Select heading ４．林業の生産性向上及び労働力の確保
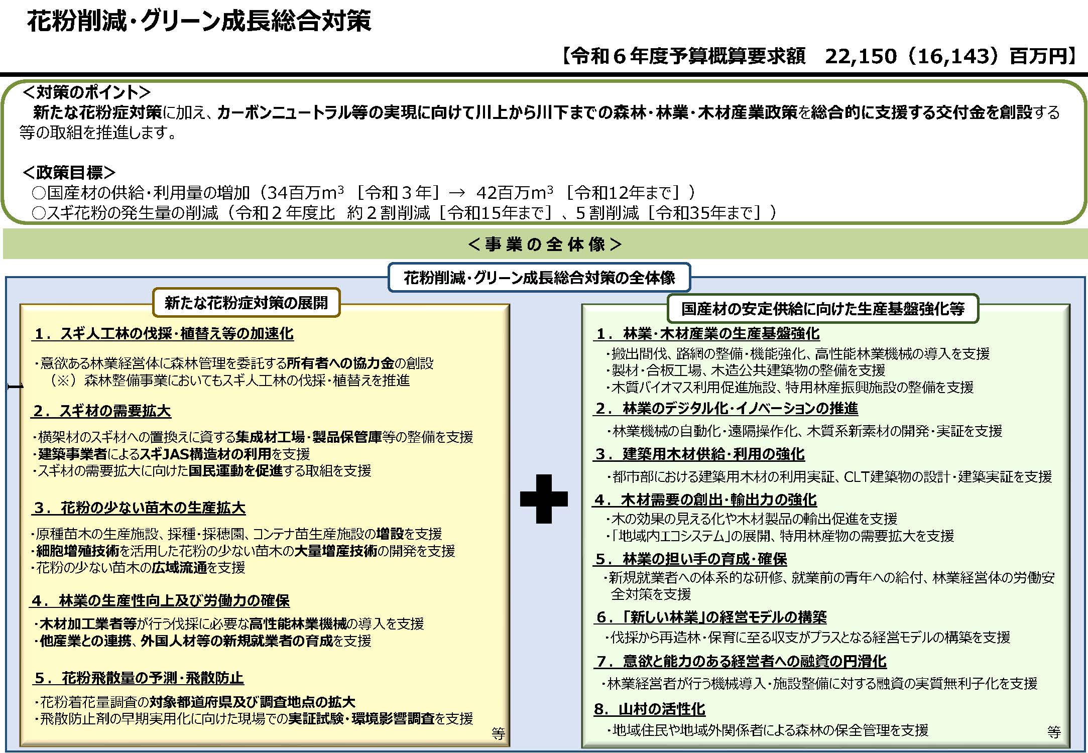This screenshot has width=1088, height=753. coord(160,601)
